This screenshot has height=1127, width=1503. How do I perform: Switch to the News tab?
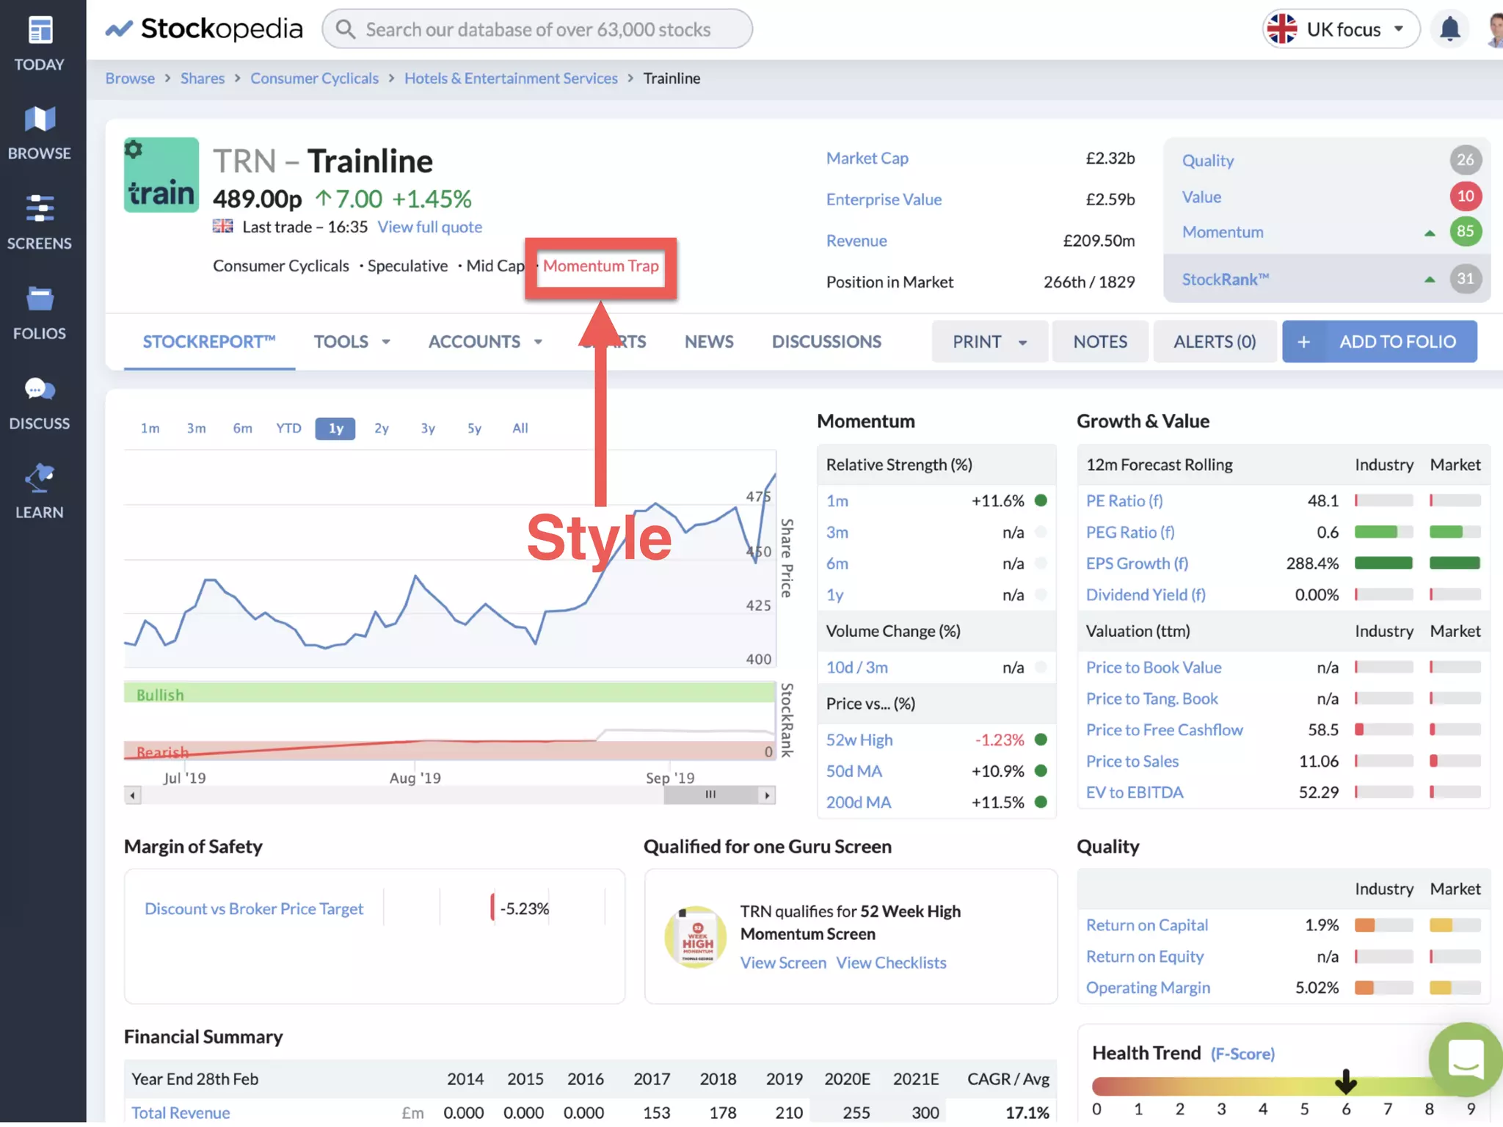(708, 342)
